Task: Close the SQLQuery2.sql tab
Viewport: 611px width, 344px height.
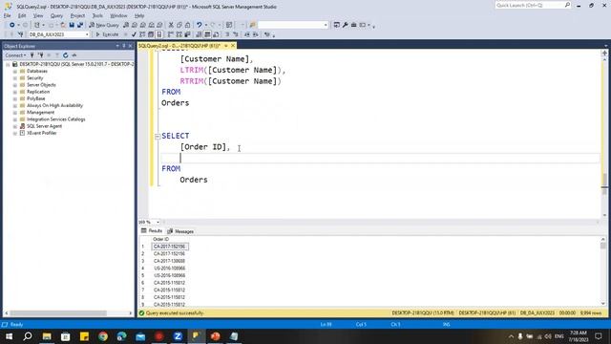Action: pos(233,46)
